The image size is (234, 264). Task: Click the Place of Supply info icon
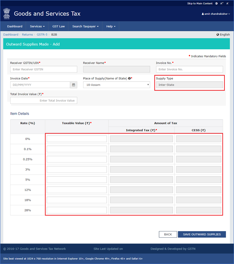pyautogui.click(x=129, y=79)
